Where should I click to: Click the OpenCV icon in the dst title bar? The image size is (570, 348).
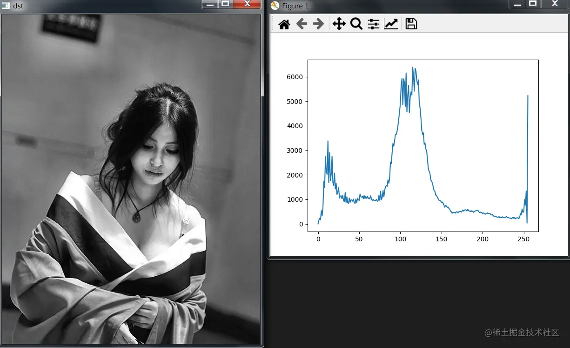6,5
